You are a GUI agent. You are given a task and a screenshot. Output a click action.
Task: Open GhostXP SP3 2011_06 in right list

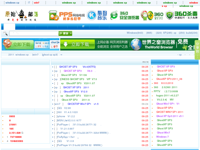tap(169, 79)
